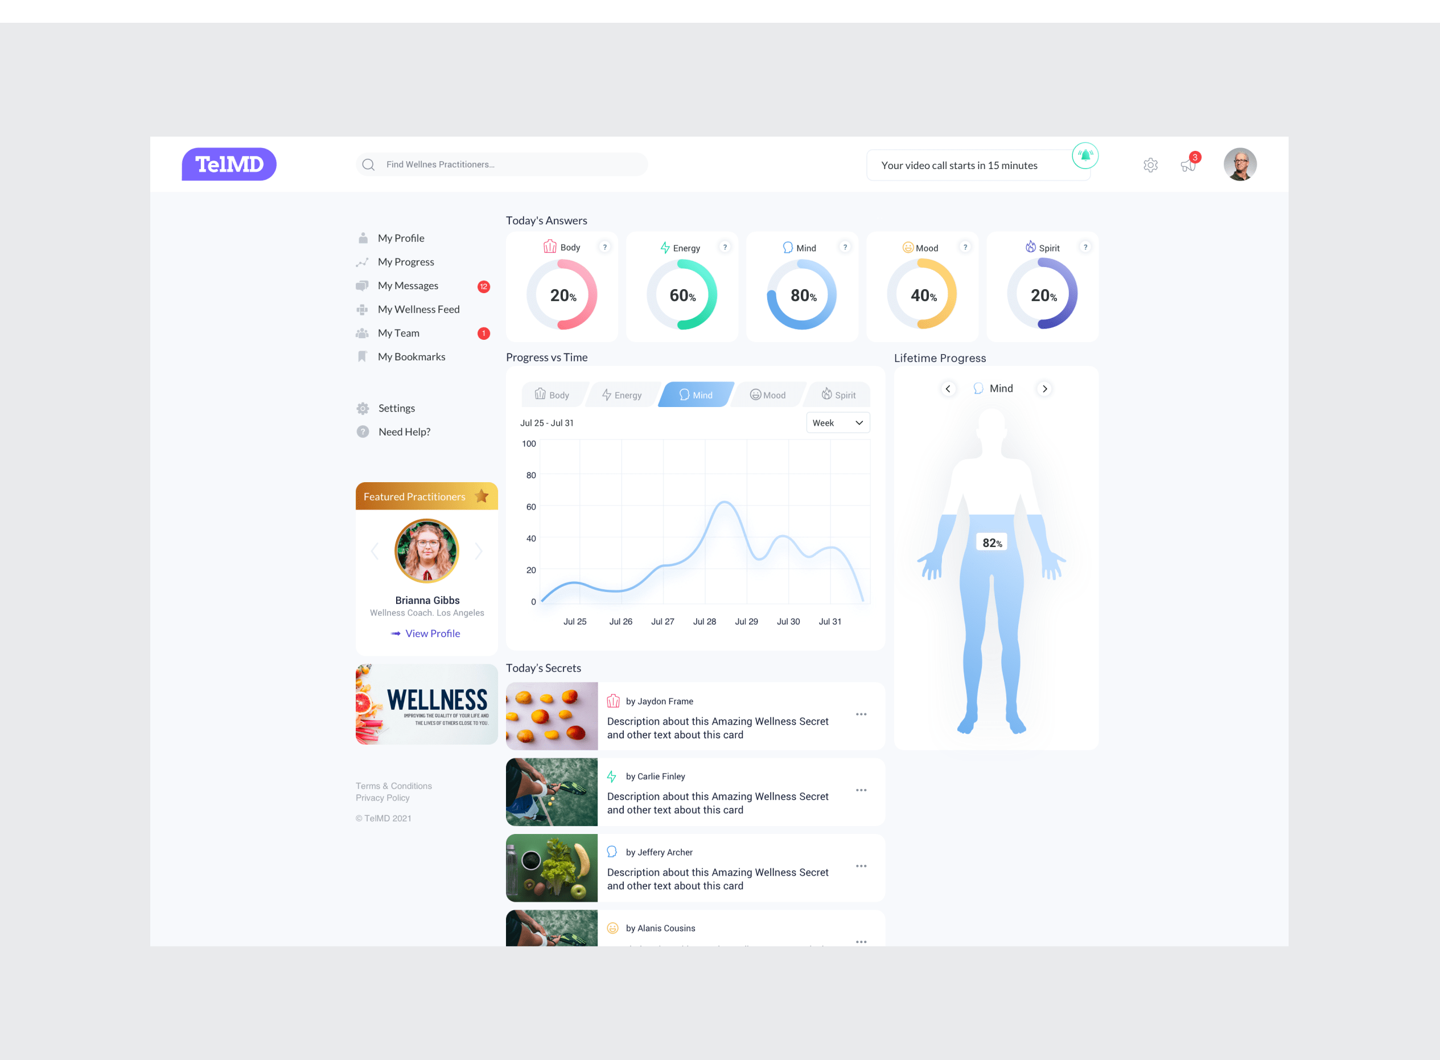Go to previous Lifetime Progress category

(x=948, y=389)
